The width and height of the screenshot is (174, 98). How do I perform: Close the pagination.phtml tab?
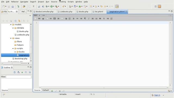(126, 11)
